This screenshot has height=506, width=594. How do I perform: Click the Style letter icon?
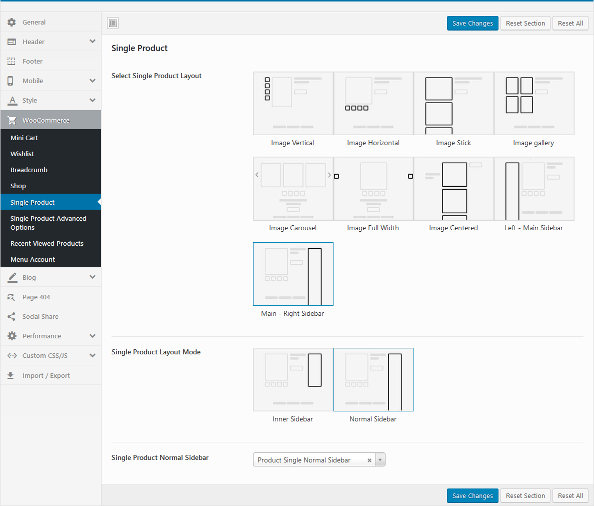click(12, 100)
